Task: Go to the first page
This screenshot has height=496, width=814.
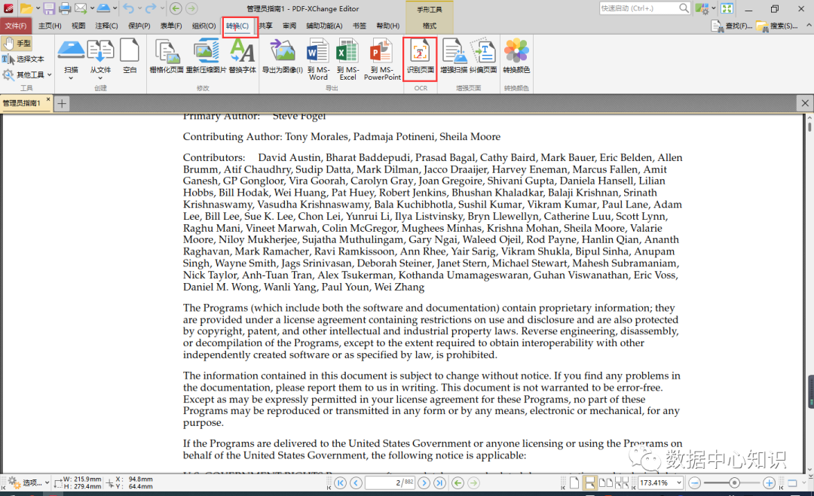Action: coord(341,483)
